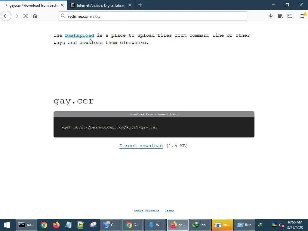The width and height of the screenshot is (308, 231).
Task: Open the Windows Start menu
Action: tap(7, 225)
